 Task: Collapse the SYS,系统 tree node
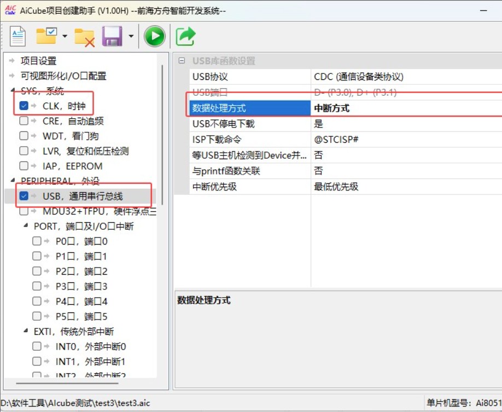[13, 90]
